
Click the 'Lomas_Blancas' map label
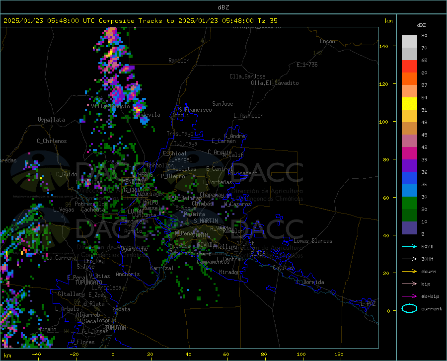pos(313,241)
